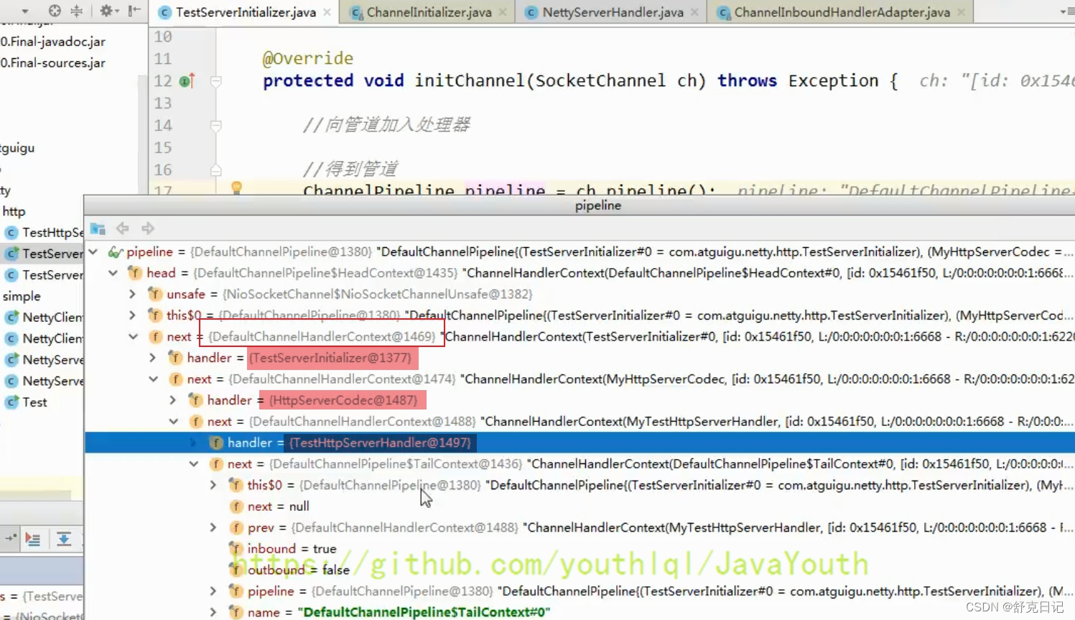Image resolution: width=1075 pixels, height=620 pixels.
Task: Click the collapse all icon in project toolbar
Action: (76, 11)
